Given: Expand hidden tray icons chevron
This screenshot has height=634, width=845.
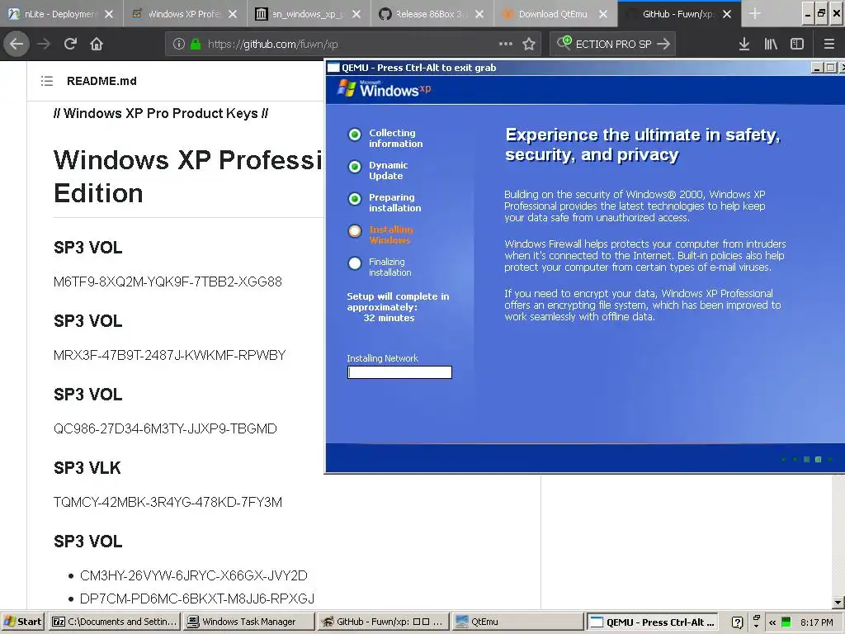Looking at the screenshot, I should click(x=772, y=622).
